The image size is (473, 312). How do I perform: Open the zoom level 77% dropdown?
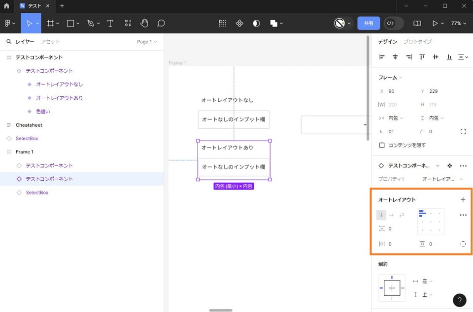pos(458,23)
